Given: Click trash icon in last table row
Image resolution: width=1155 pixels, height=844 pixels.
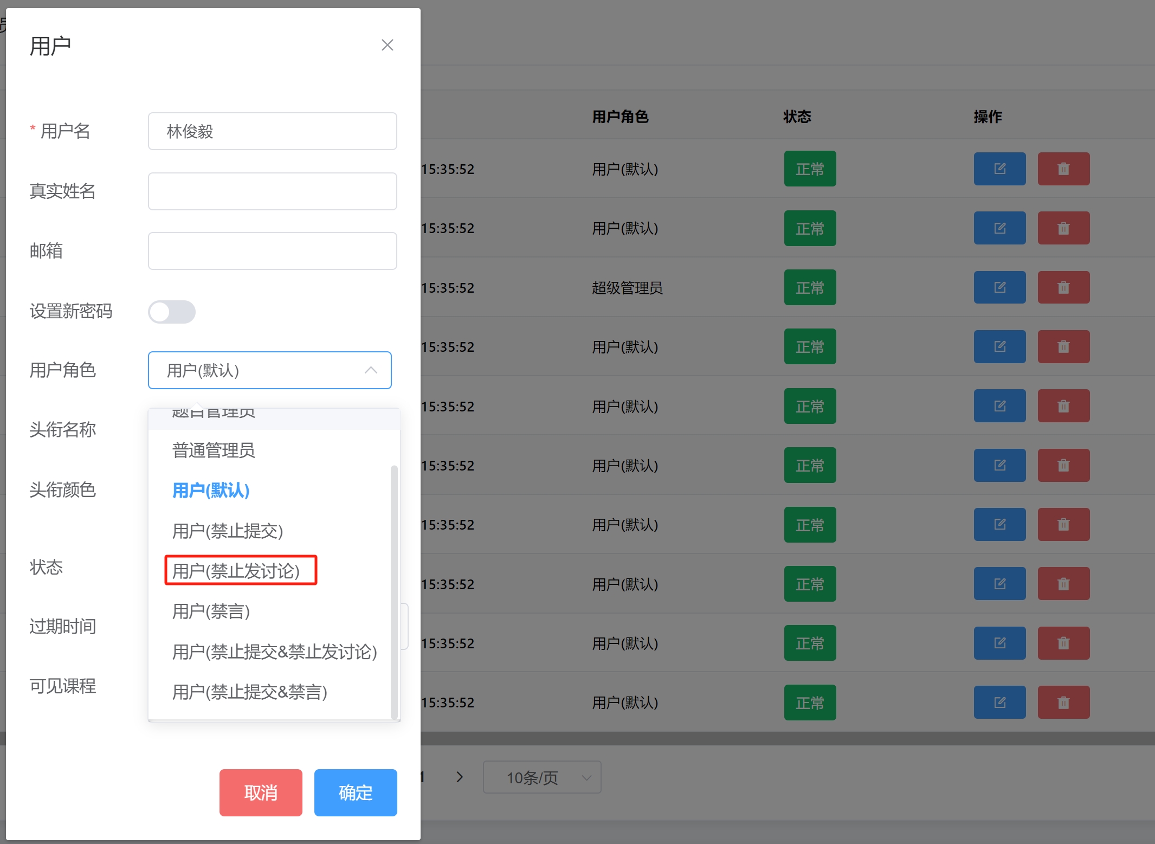Looking at the screenshot, I should point(1063,703).
